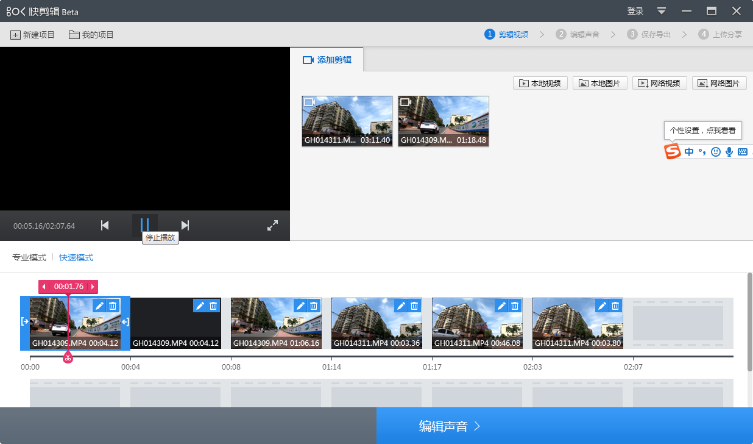
Task: Skip to the next clip
Action: tap(185, 226)
